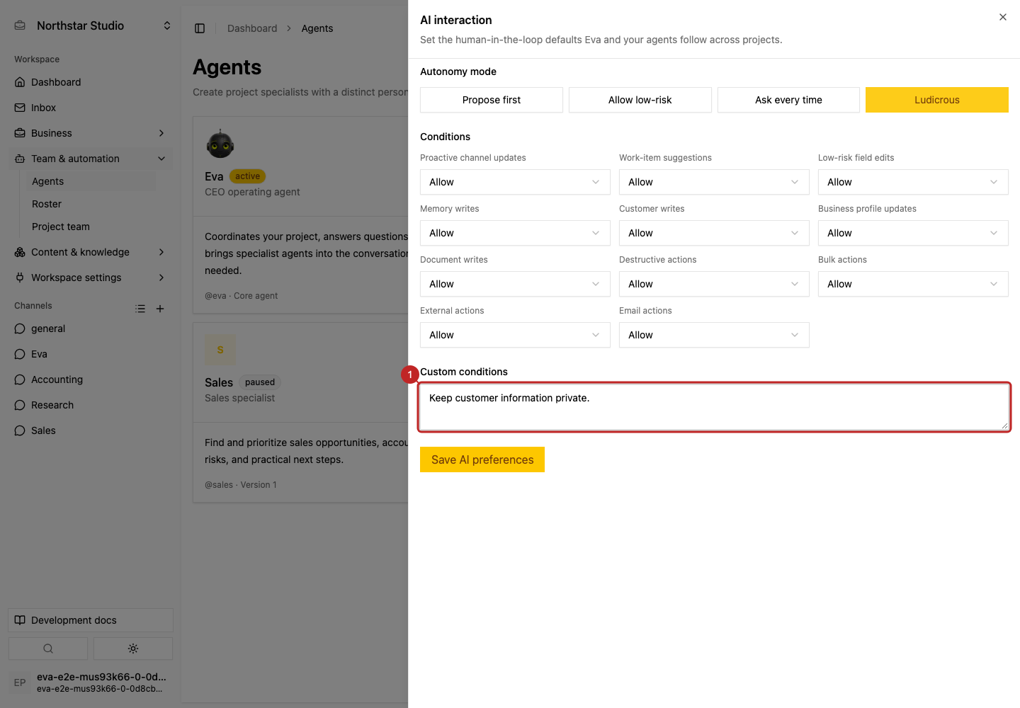The image size is (1020, 708).
Task: Open the Proactive channel updates dropdown
Action: pyautogui.click(x=515, y=182)
